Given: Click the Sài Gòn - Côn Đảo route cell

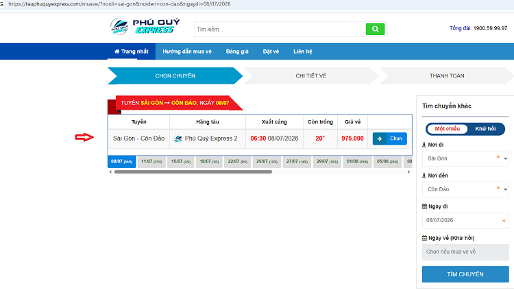Looking at the screenshot, I should point(138,138).
